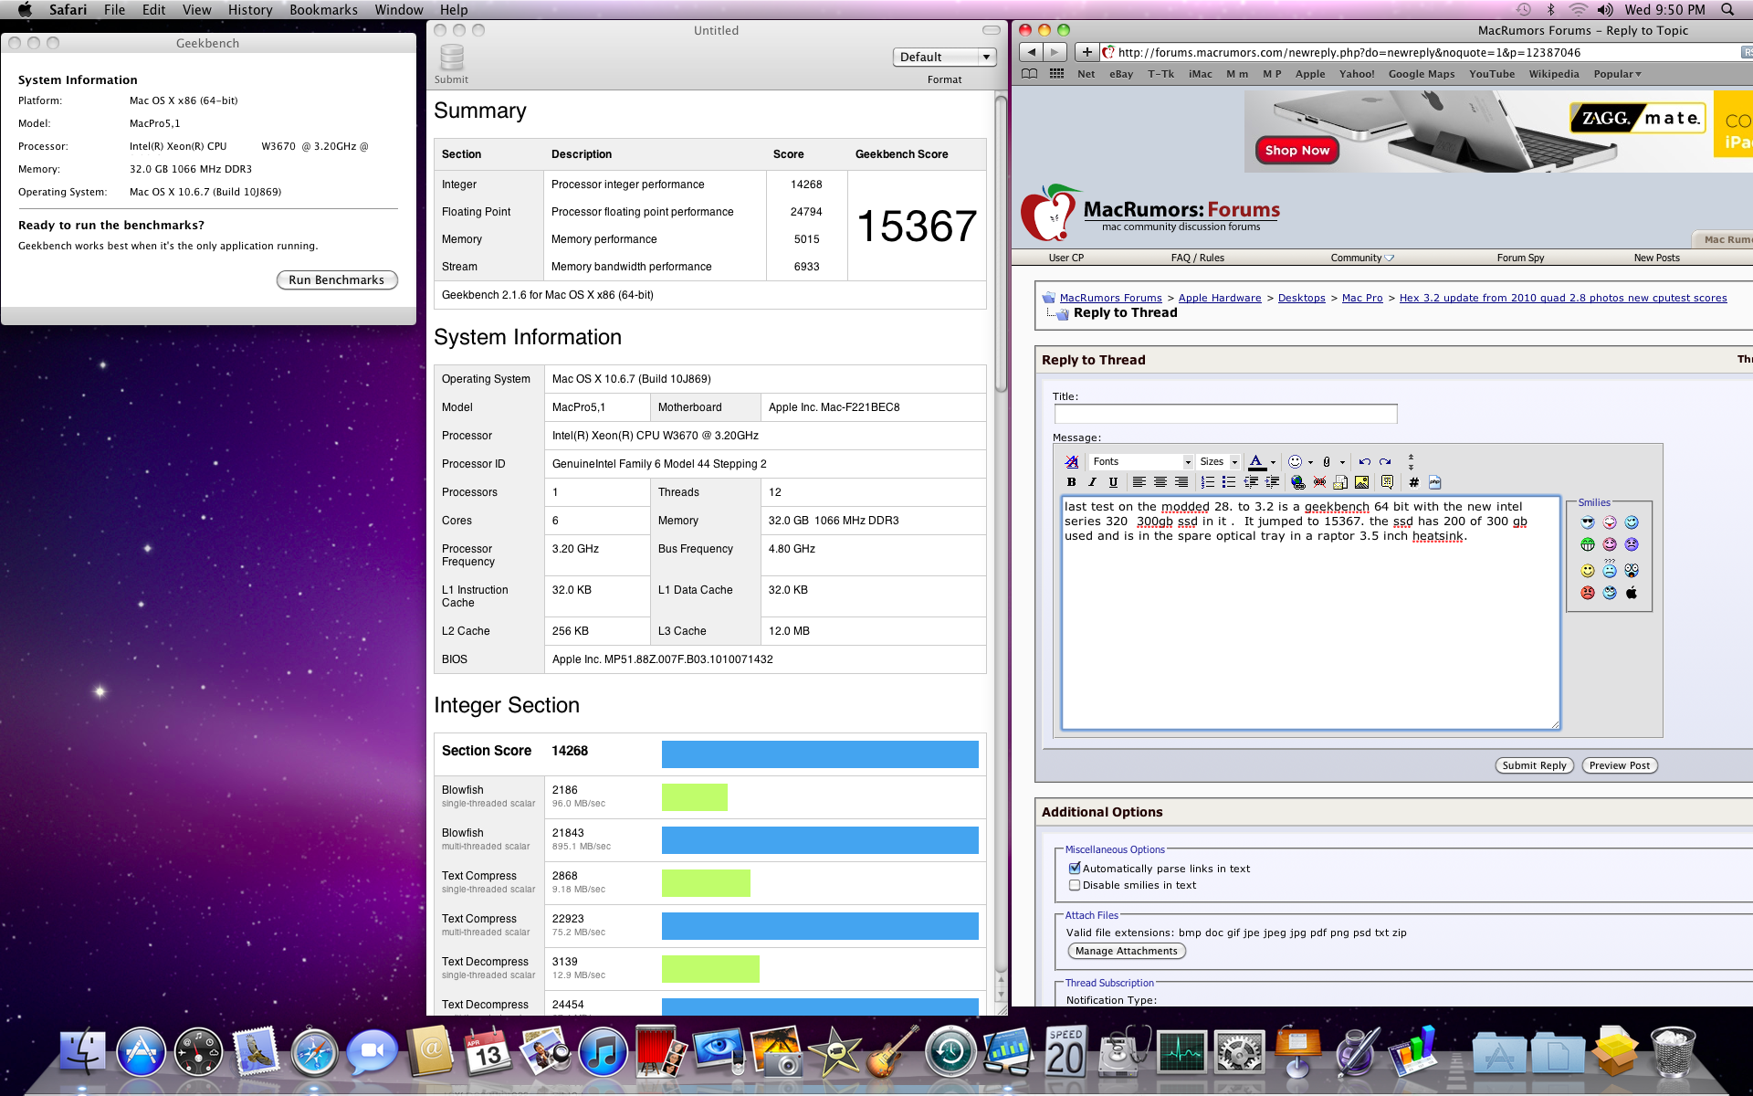The image size is (1753, 1096).
Task: Open the App Store from the Dock
Action: (142, 1052)
